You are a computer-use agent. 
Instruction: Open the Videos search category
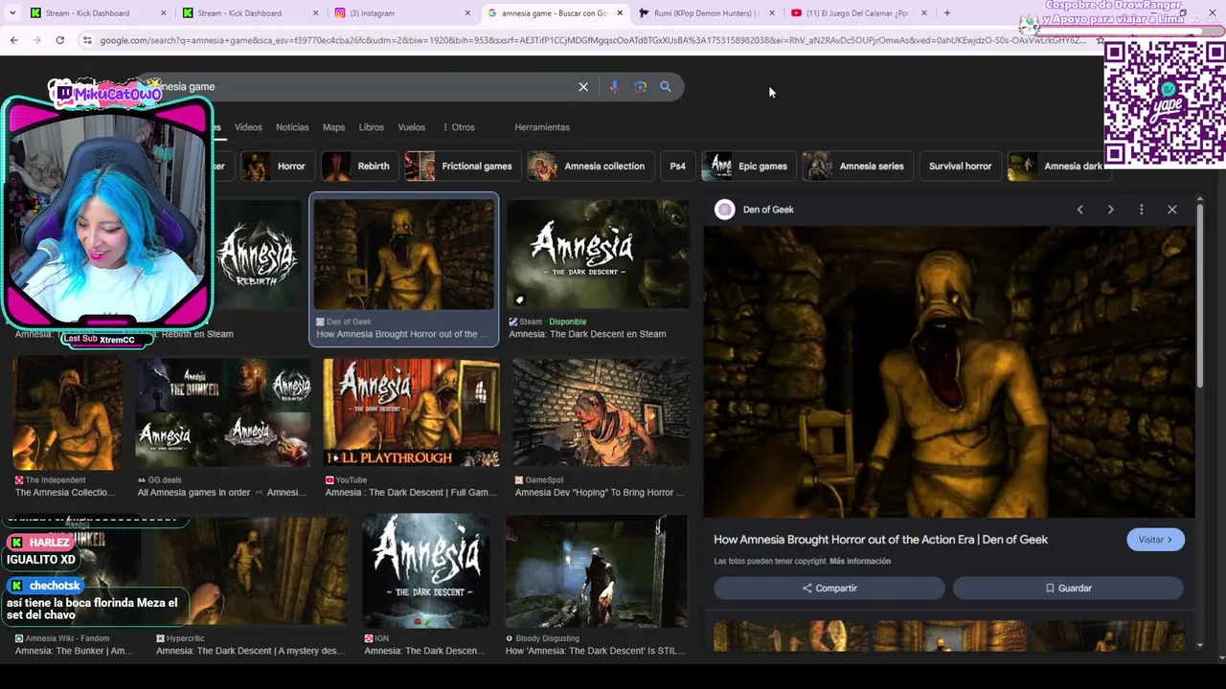tap(248, 127)
